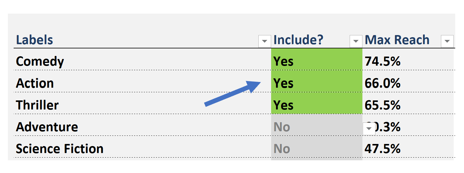464x173 pixels.
Task: Select the Thriller label cell
Action: [143, 103]
